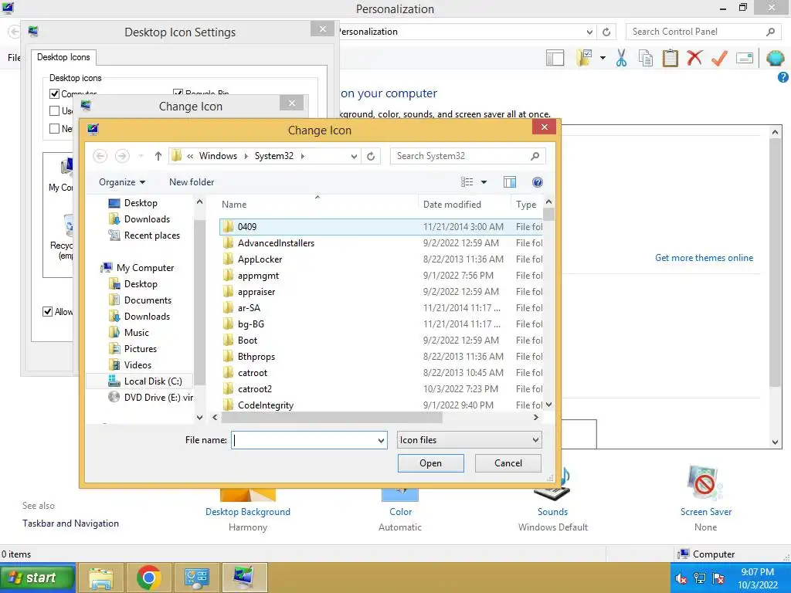Open the Screen Saver settings icon
The width and height of the screenshot is (791, 593).
tap(705, 484)
